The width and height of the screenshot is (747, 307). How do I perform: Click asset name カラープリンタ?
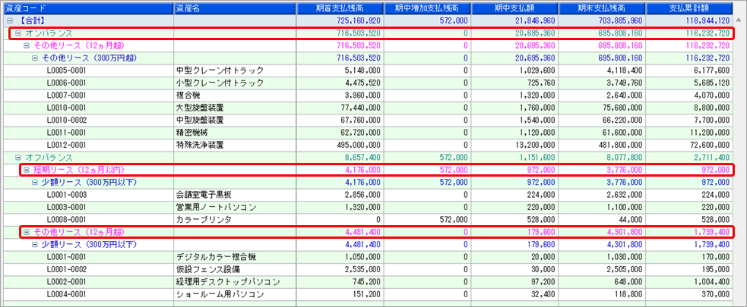coord(204,220)
